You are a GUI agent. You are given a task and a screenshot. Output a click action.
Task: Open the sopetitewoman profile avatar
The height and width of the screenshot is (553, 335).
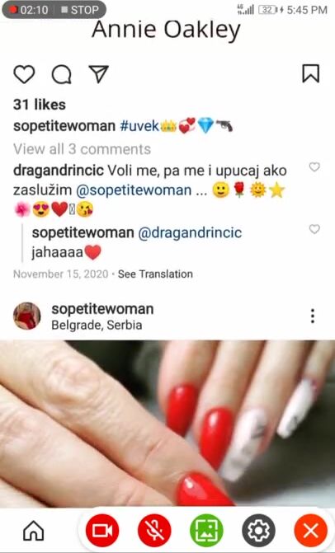(x=27, y=316)
